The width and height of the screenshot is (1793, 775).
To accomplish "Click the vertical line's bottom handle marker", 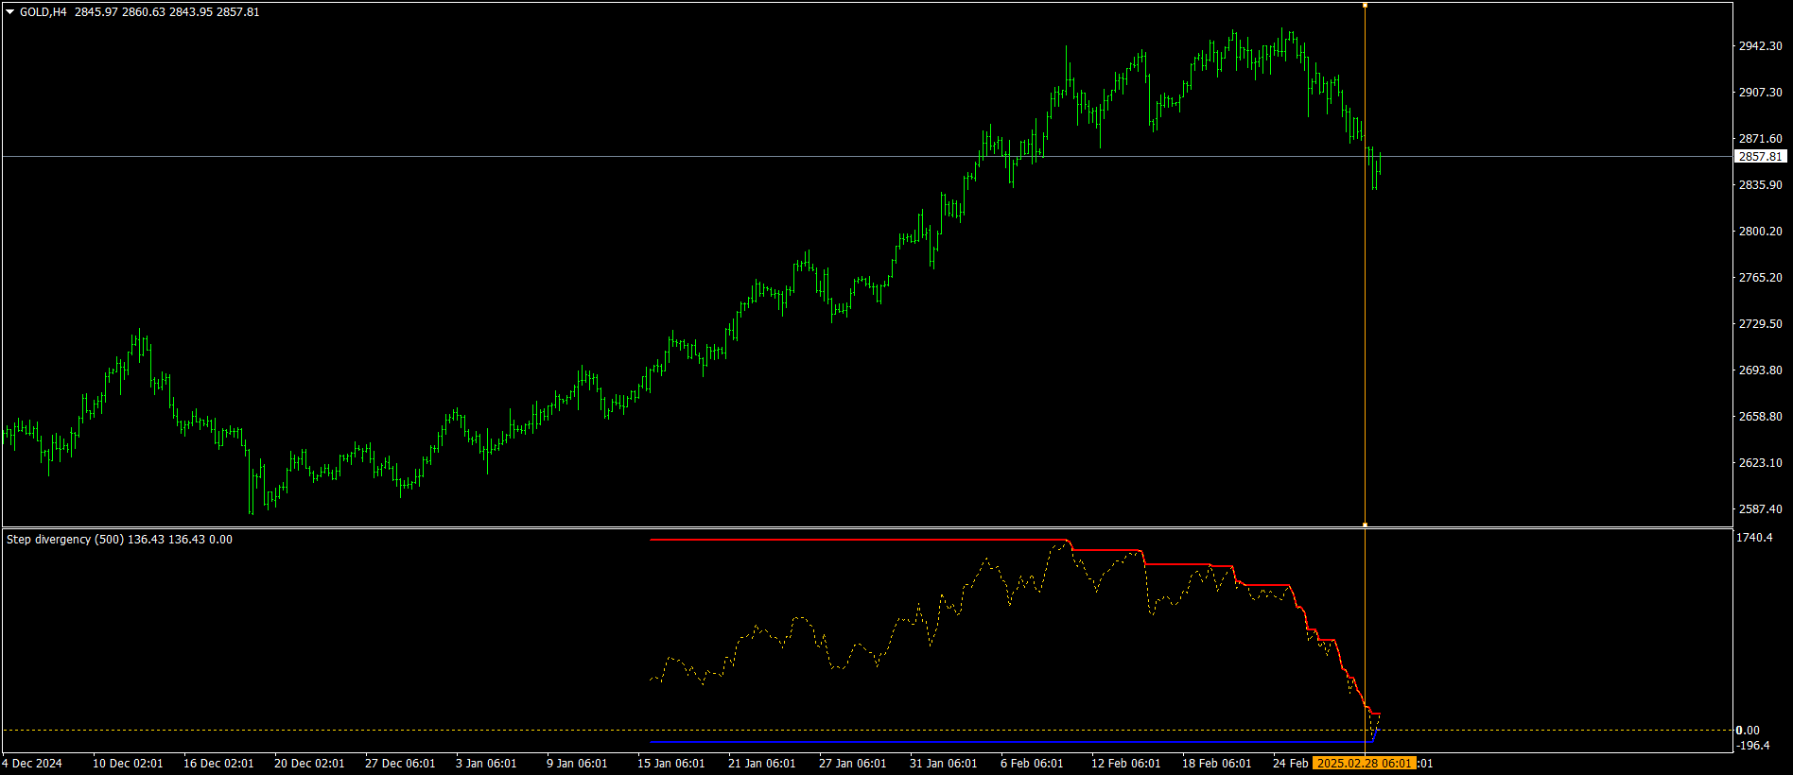I will (x=1365, y=524).
